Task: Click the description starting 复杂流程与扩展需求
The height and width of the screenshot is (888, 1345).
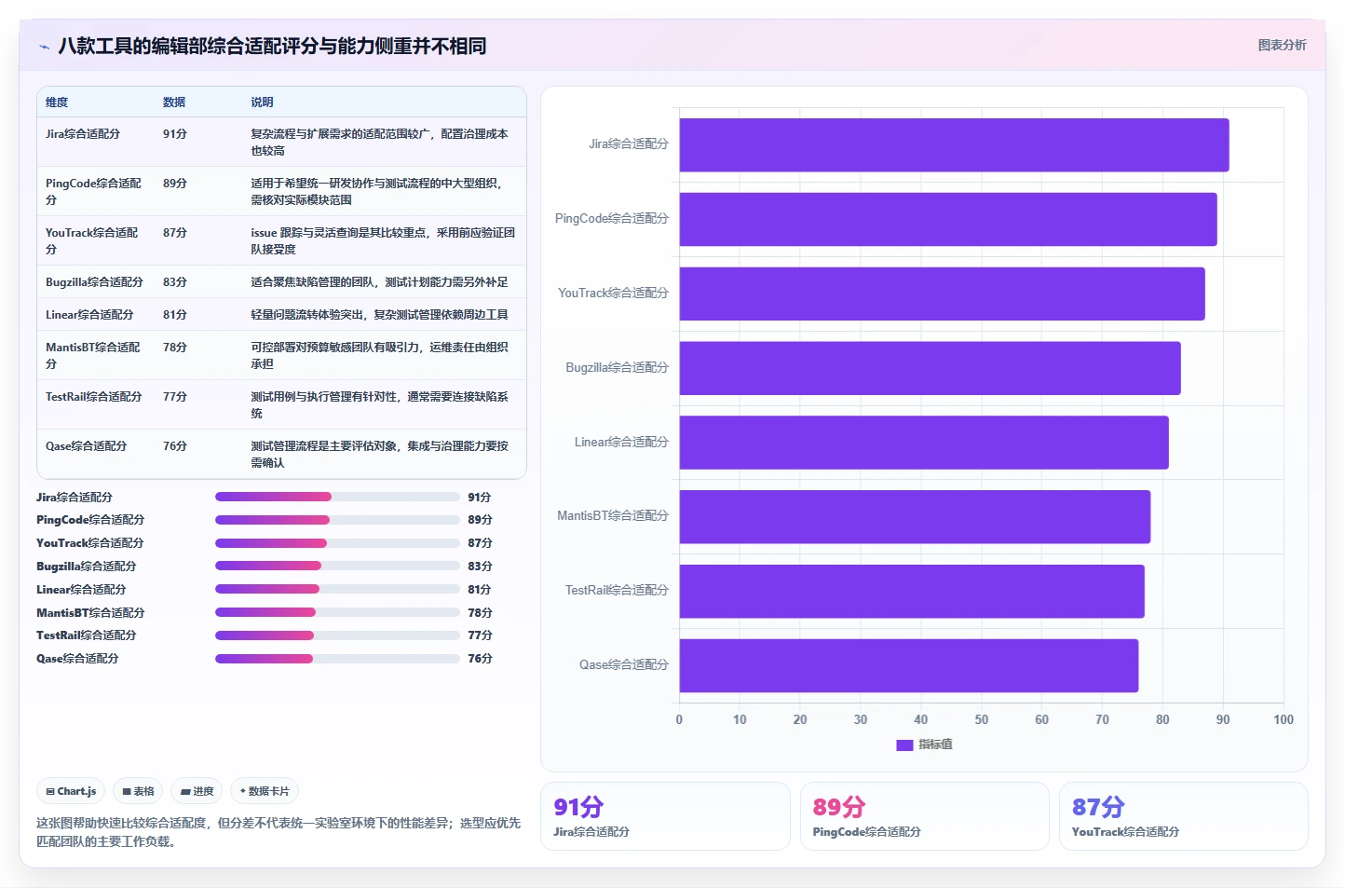Action: (x=380, y=142)
